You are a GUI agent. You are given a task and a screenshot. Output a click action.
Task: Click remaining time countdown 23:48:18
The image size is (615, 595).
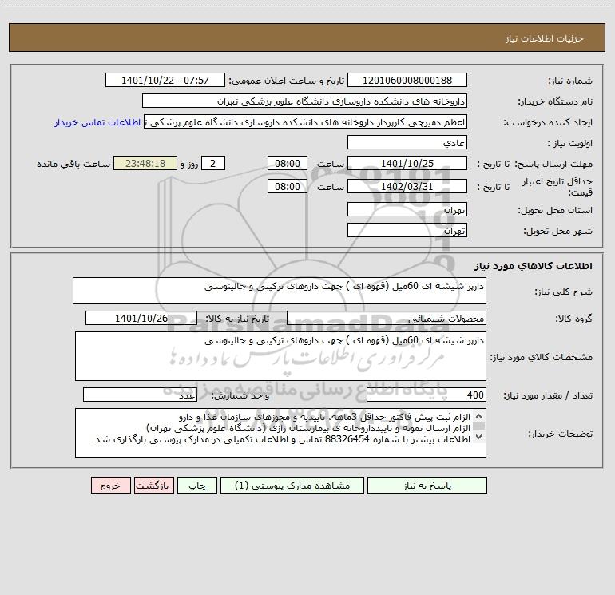[145, 163]
